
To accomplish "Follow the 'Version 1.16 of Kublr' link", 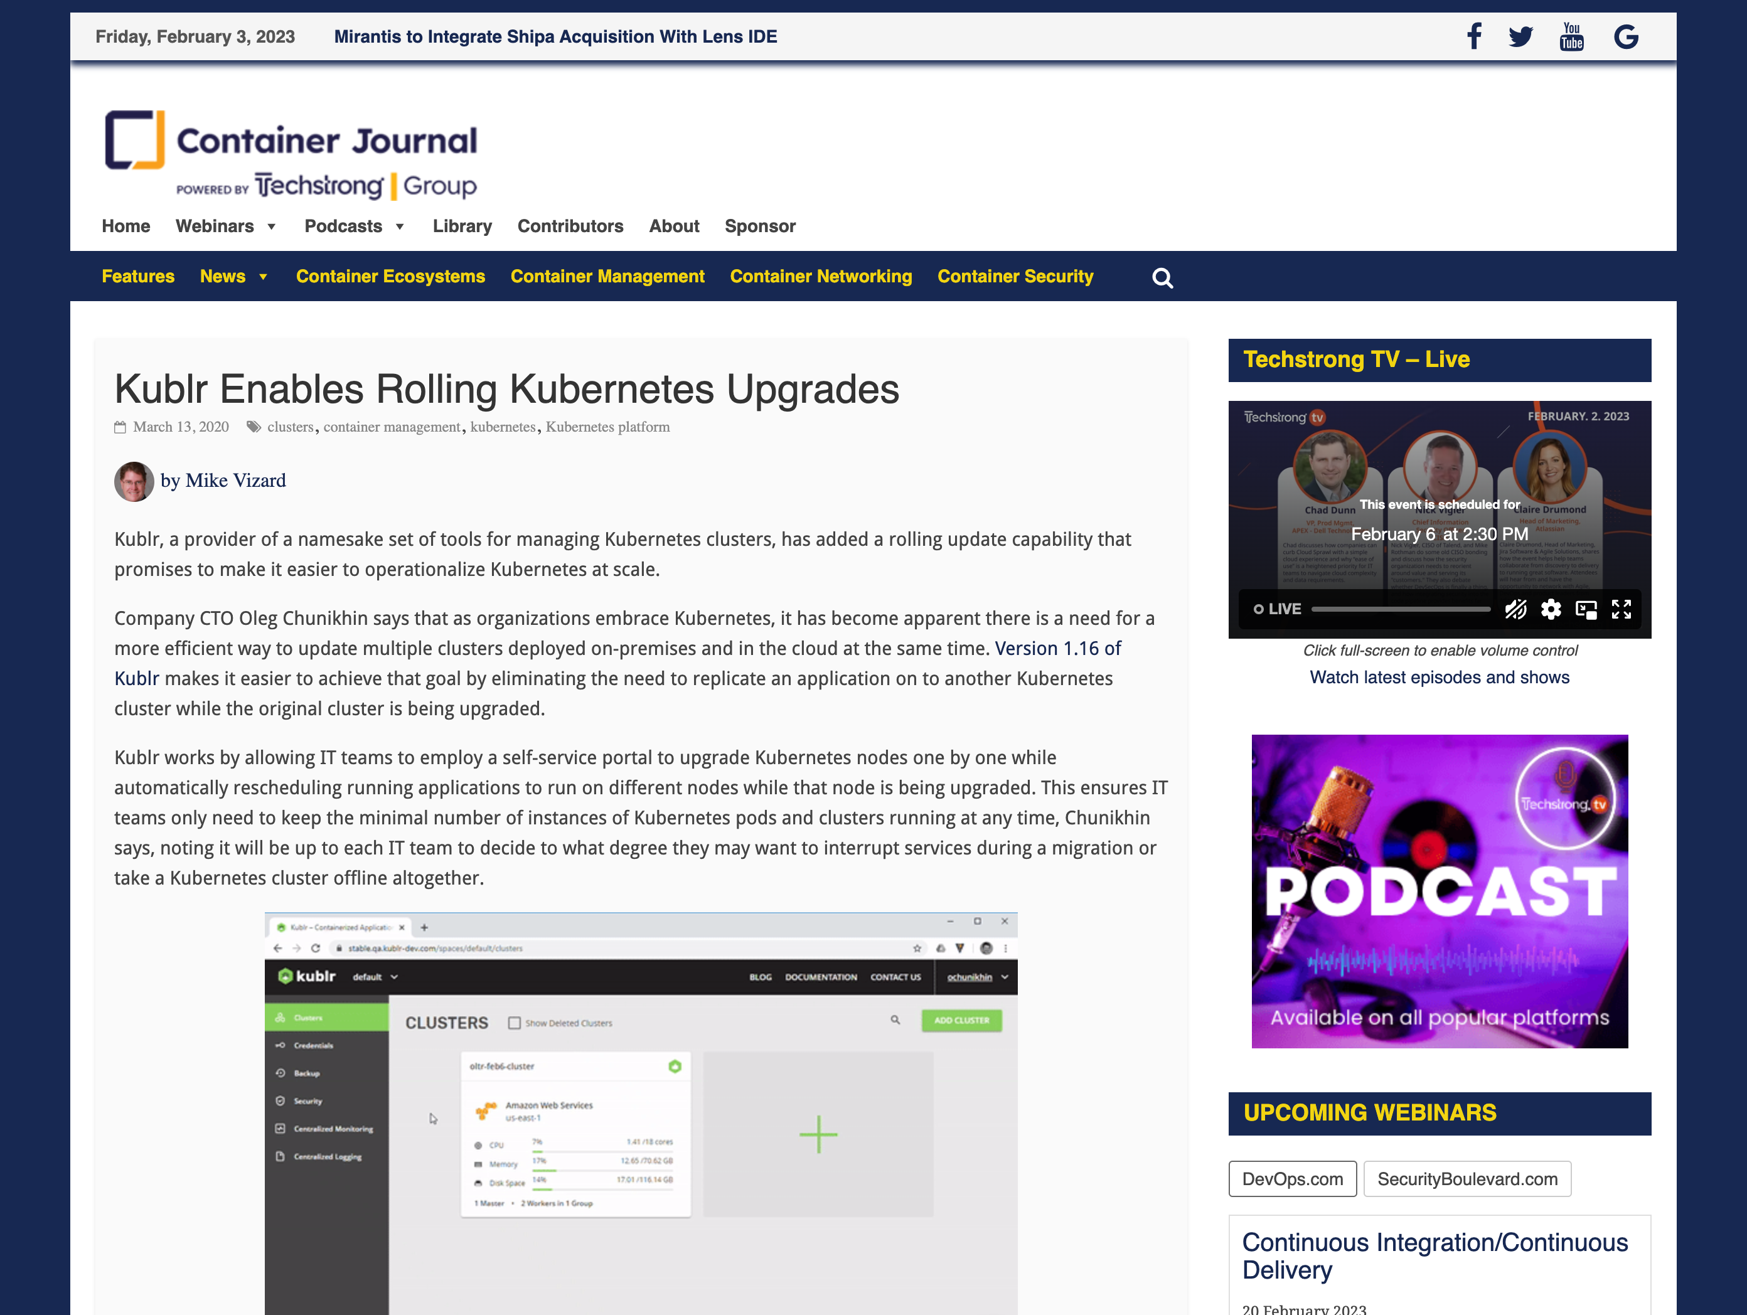I will click(x=1057, y=649).
